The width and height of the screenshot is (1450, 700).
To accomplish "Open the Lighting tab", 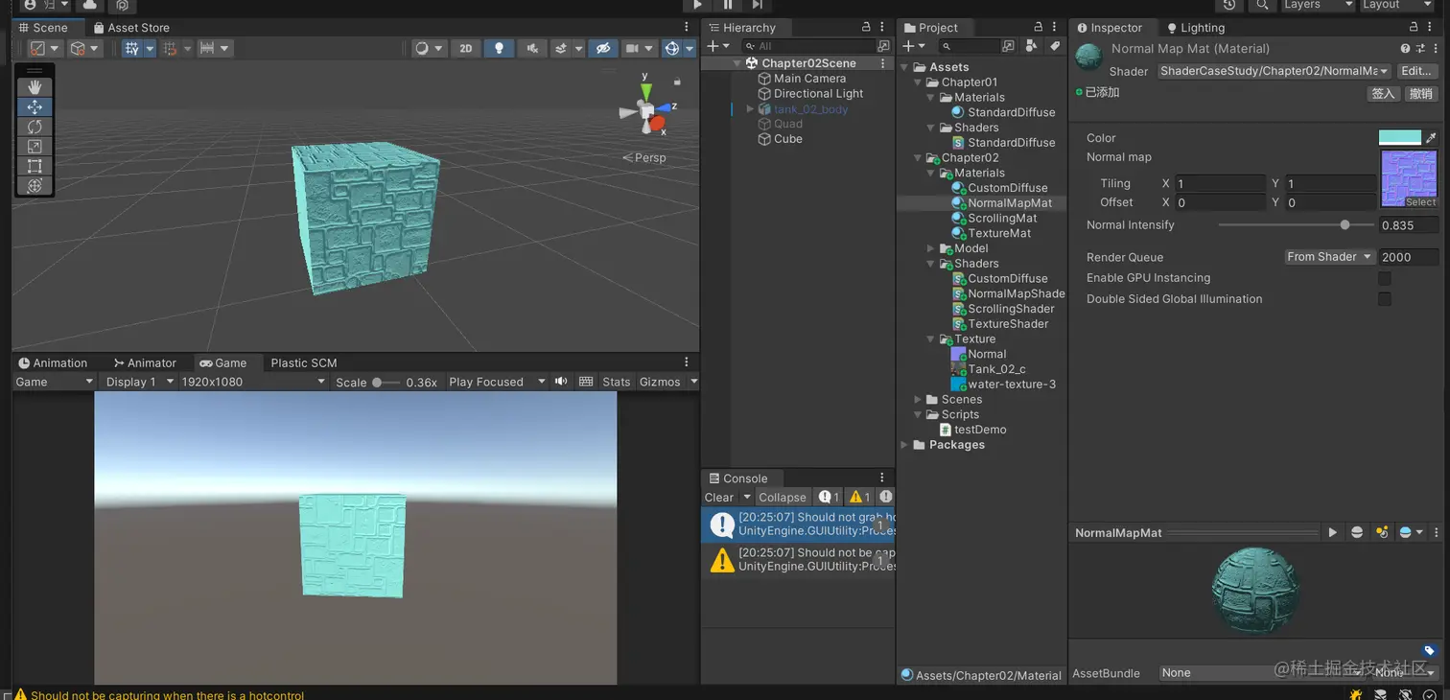I will (1196, 28).
